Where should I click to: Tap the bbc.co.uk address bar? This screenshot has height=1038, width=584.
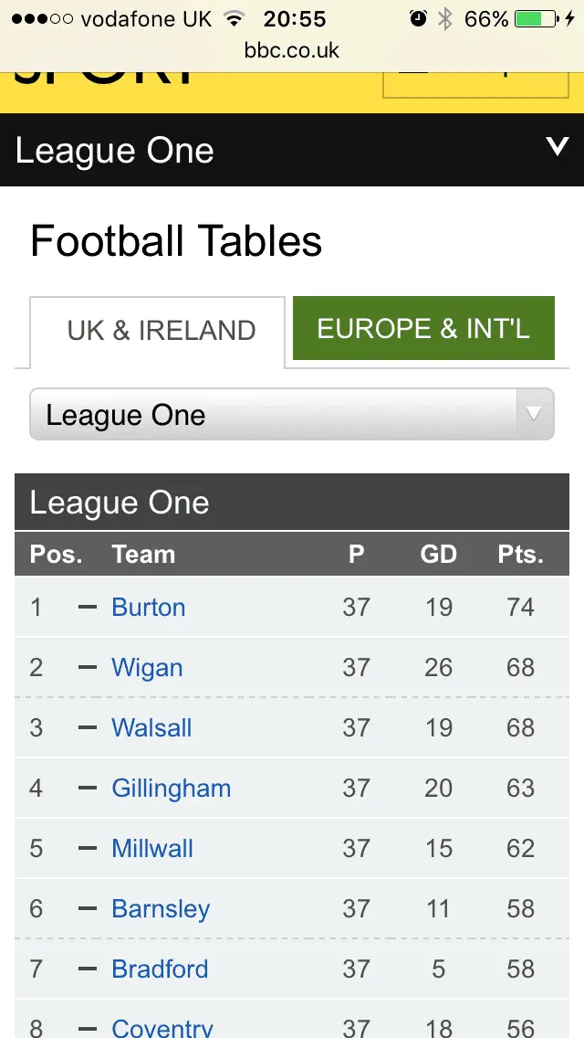[x=292, y=50]
